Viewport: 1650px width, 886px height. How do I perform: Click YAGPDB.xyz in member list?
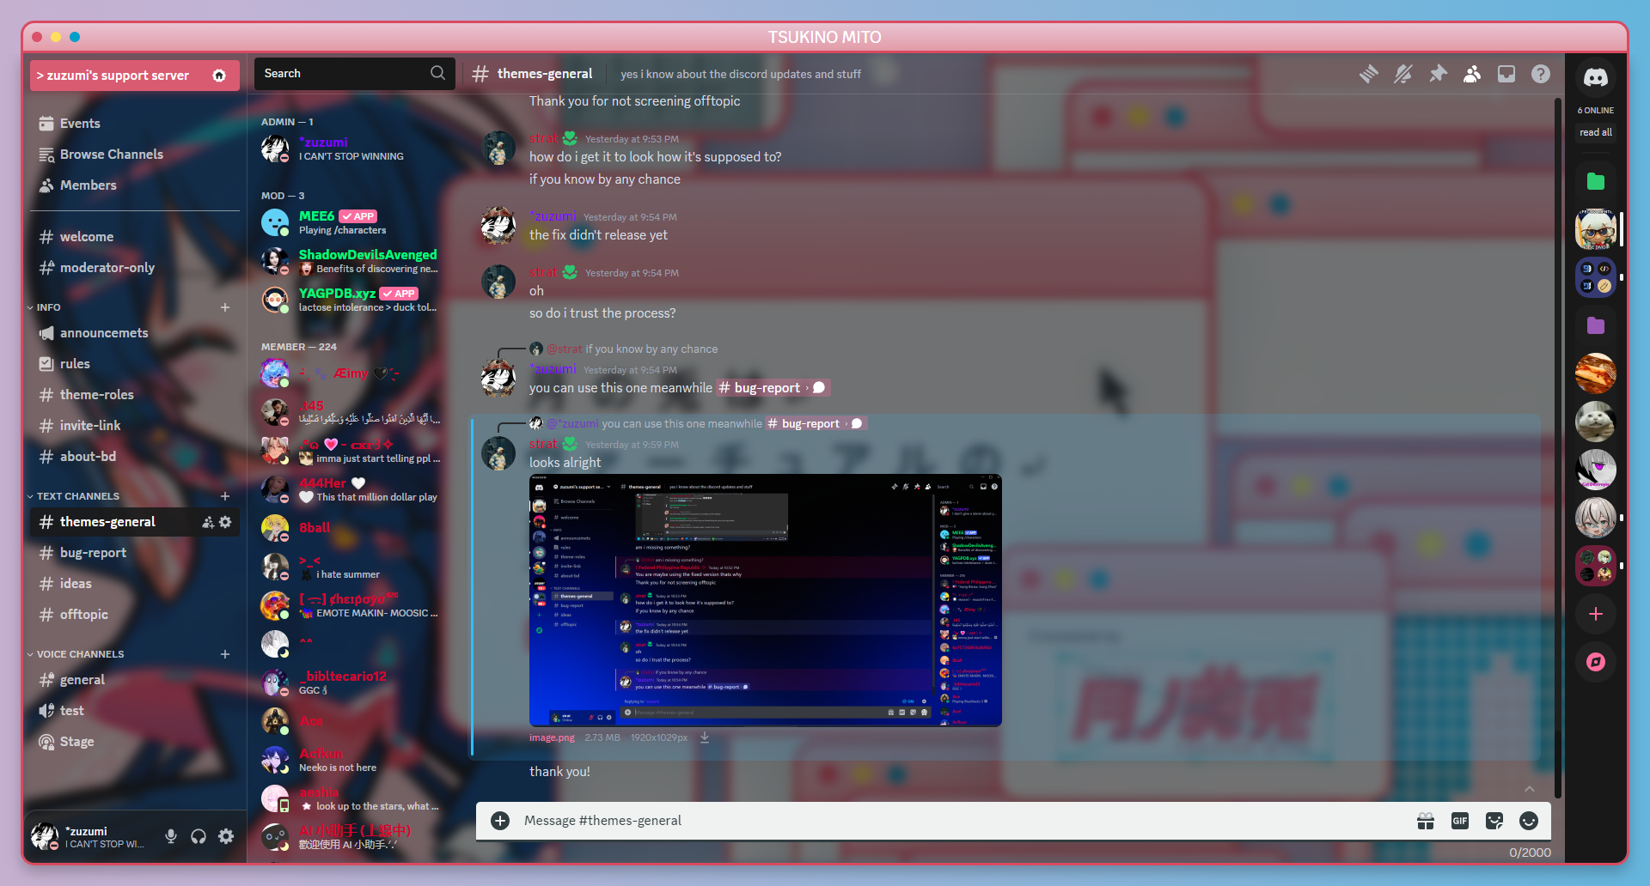click(352, 300)
